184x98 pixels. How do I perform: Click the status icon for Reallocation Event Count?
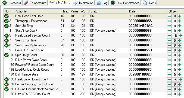coord(6,79)
